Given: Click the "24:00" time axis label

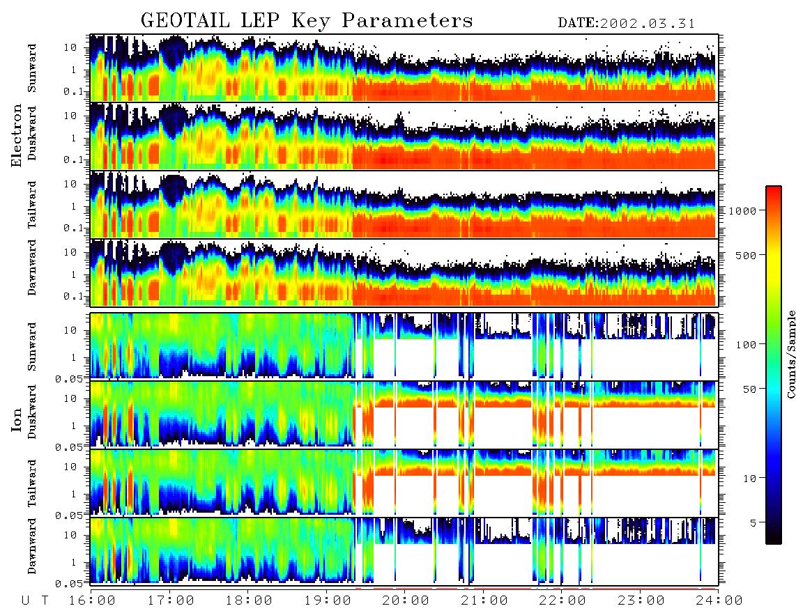Looking at the screenshot, I should pos(719,601).
